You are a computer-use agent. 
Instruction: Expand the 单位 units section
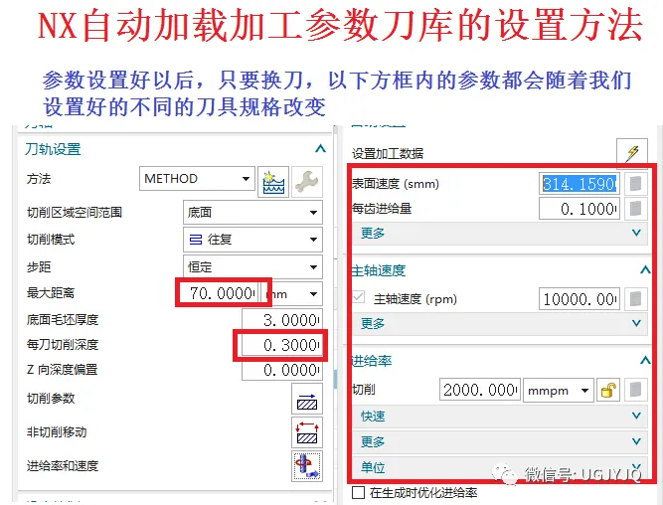point(499,467)
